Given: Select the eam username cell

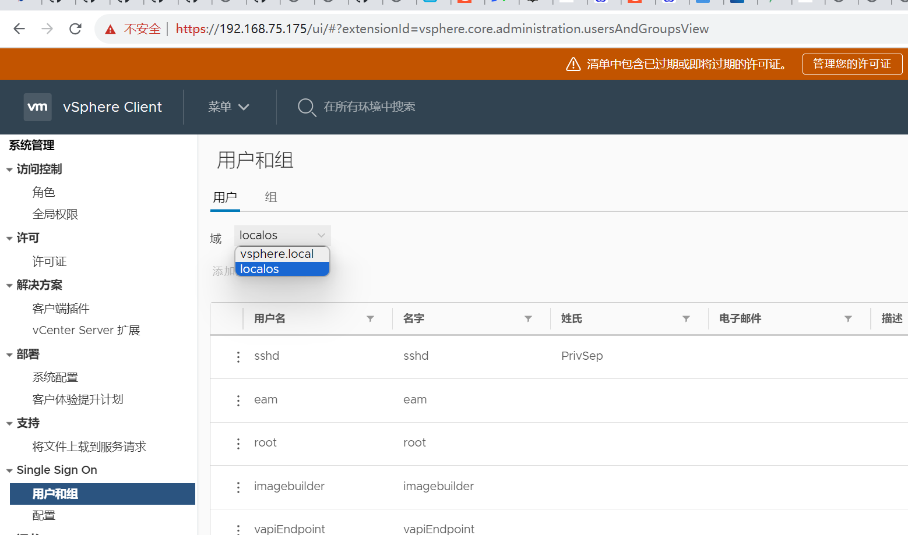Looking at the screenshot, I should tap(266, 399).
